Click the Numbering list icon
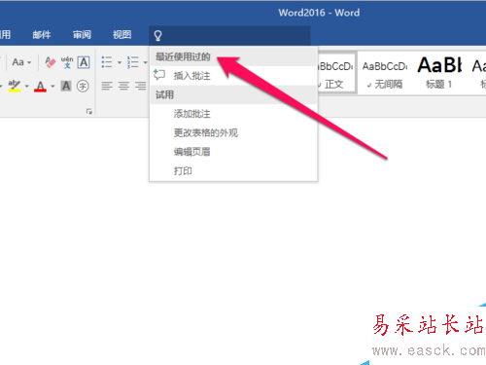This screenshot has width=486, height=365. (x=133, y=62)
